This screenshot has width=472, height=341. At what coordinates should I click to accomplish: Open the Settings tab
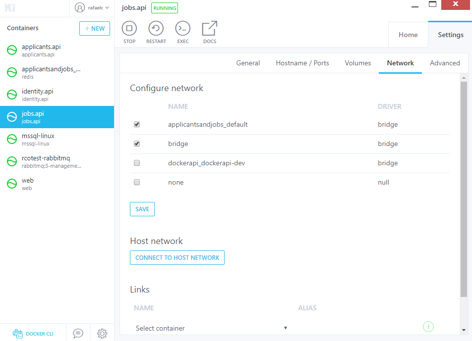pyautogui.click(x=450, y=35)
